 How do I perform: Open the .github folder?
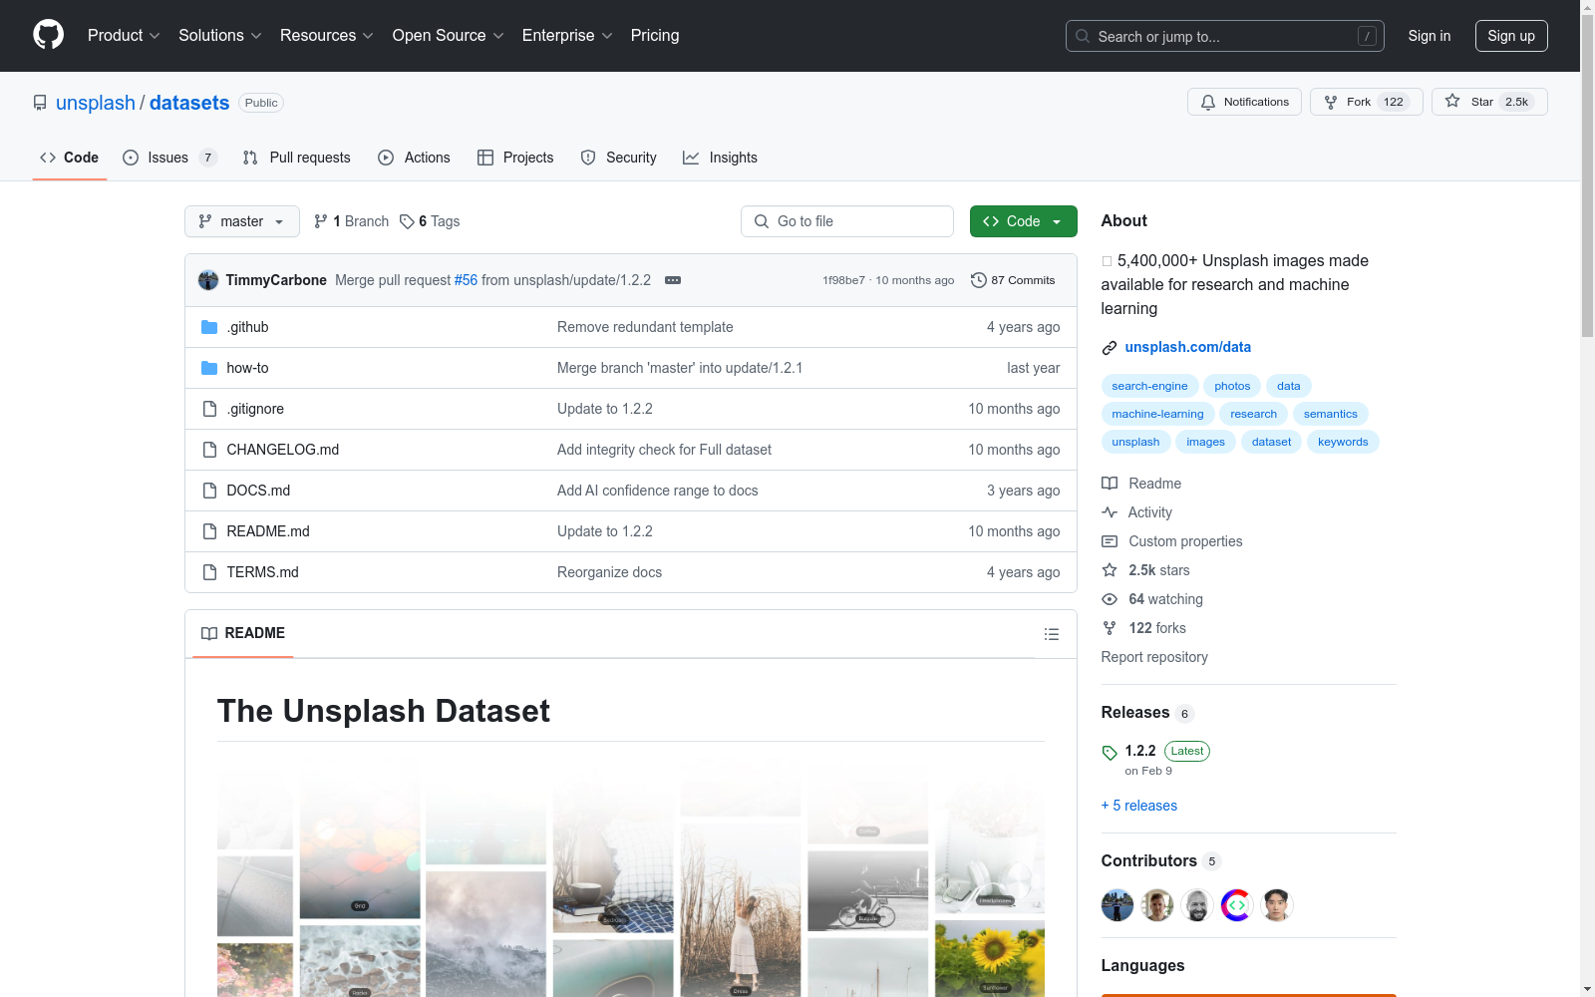(x=247, y=327)
